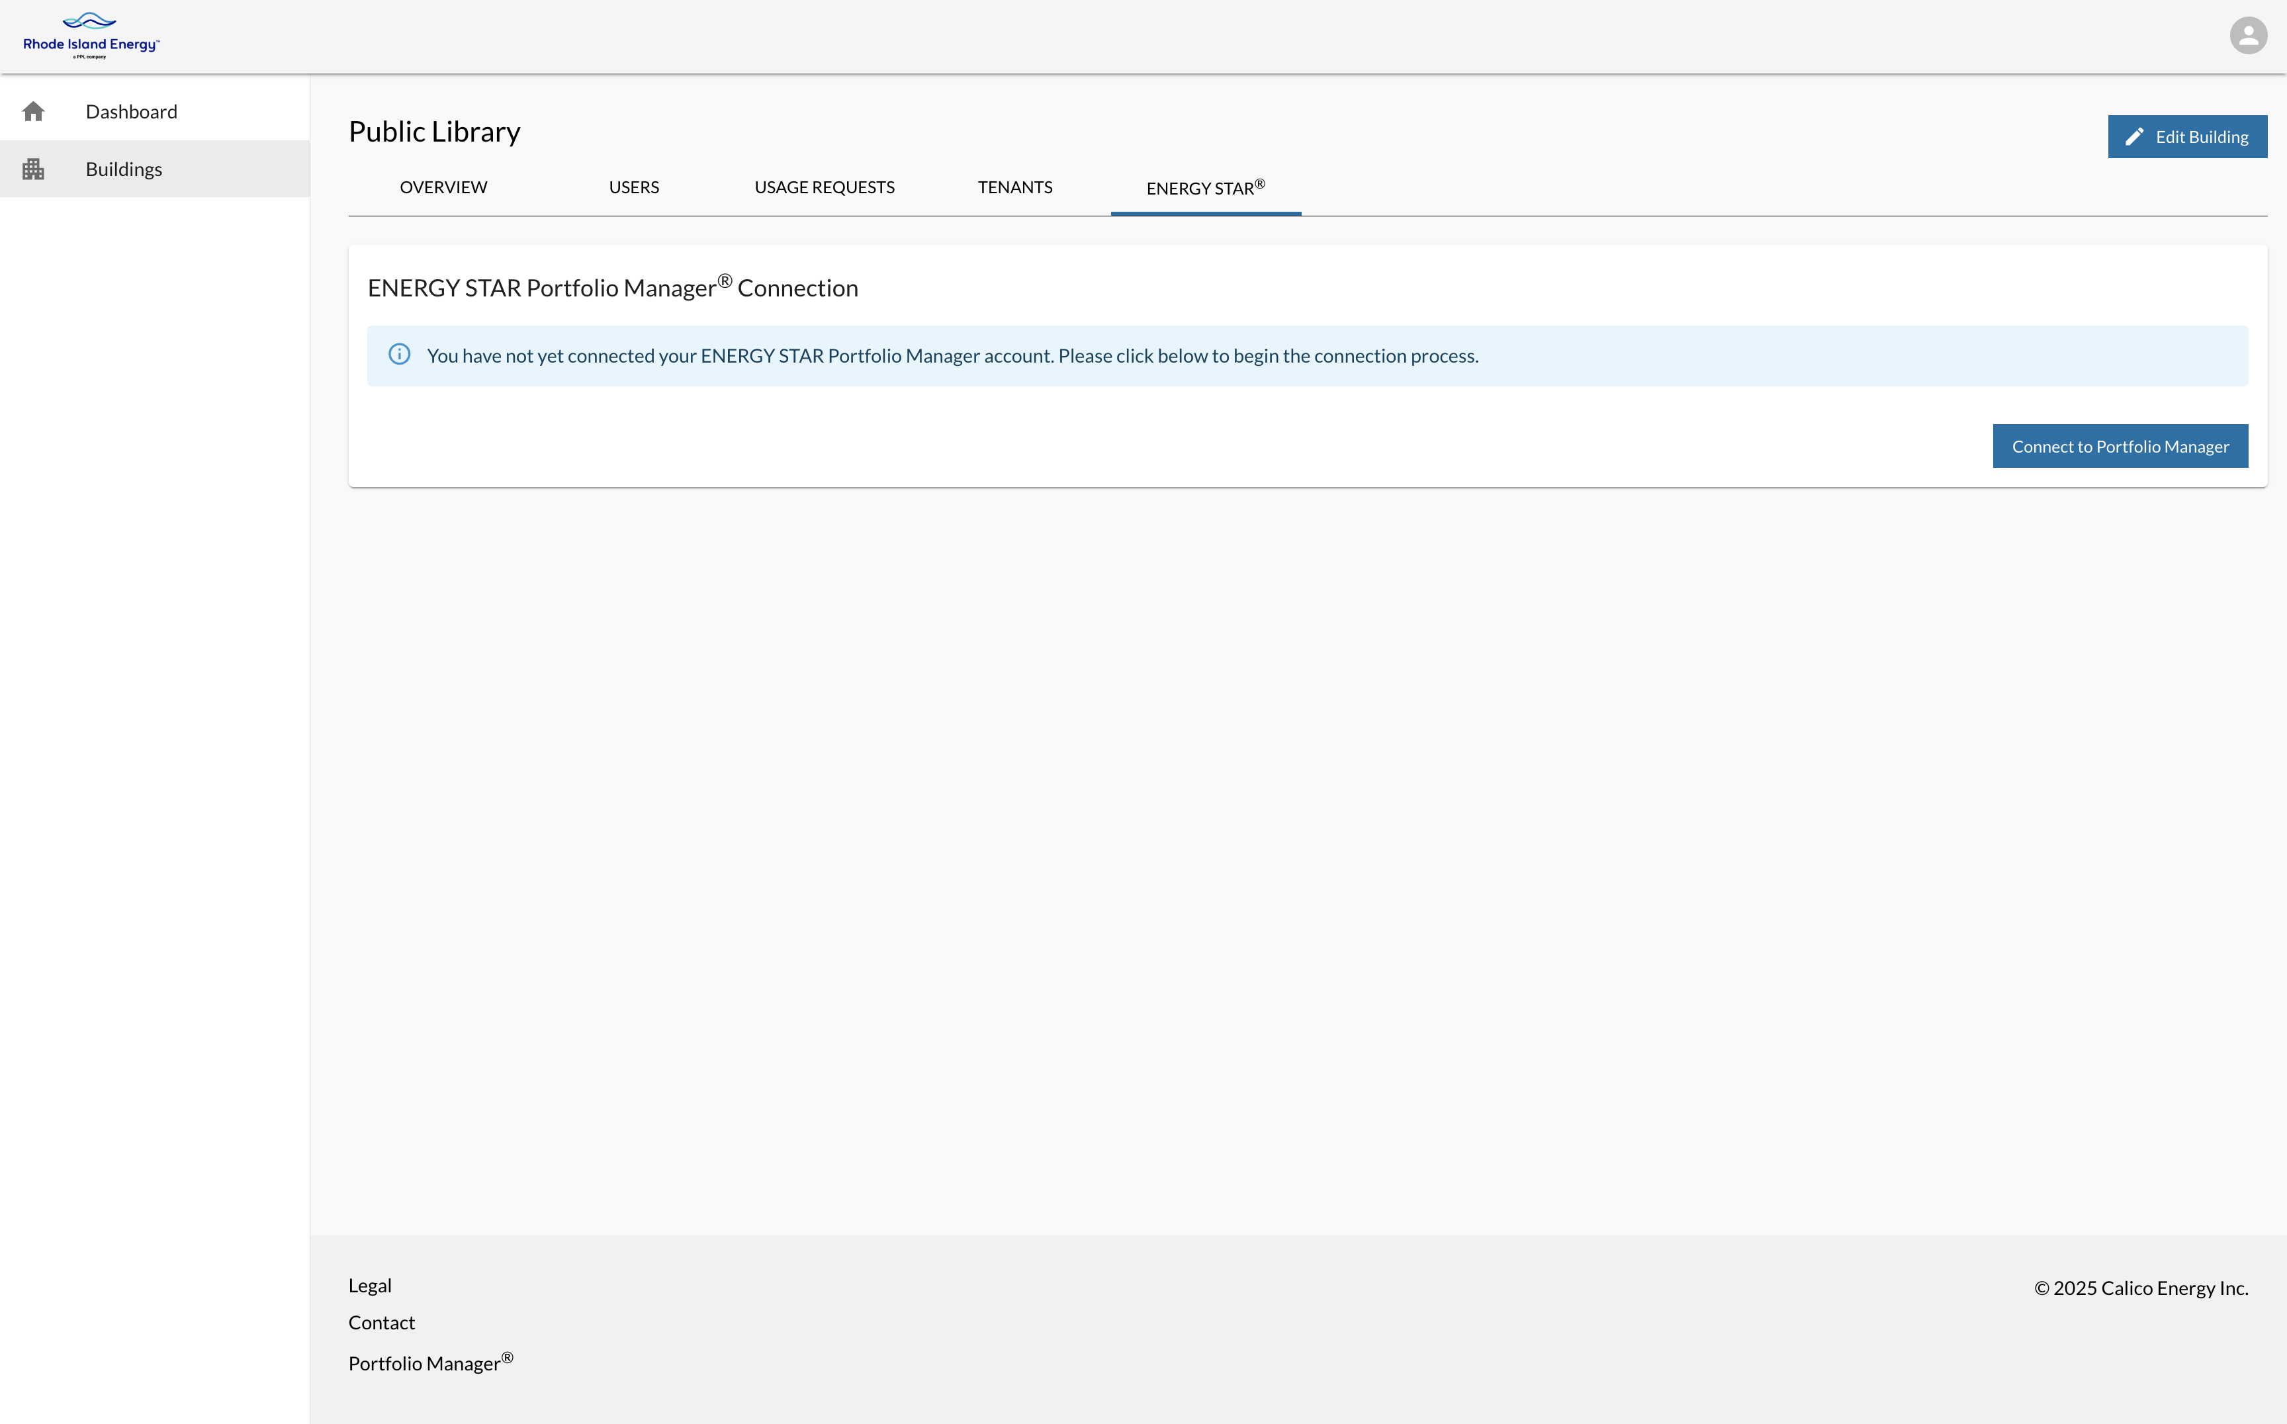This screenshot has width=2287, height=1424.
Task: Open the user account avatar menu
Action: [x=2247, y=36]
